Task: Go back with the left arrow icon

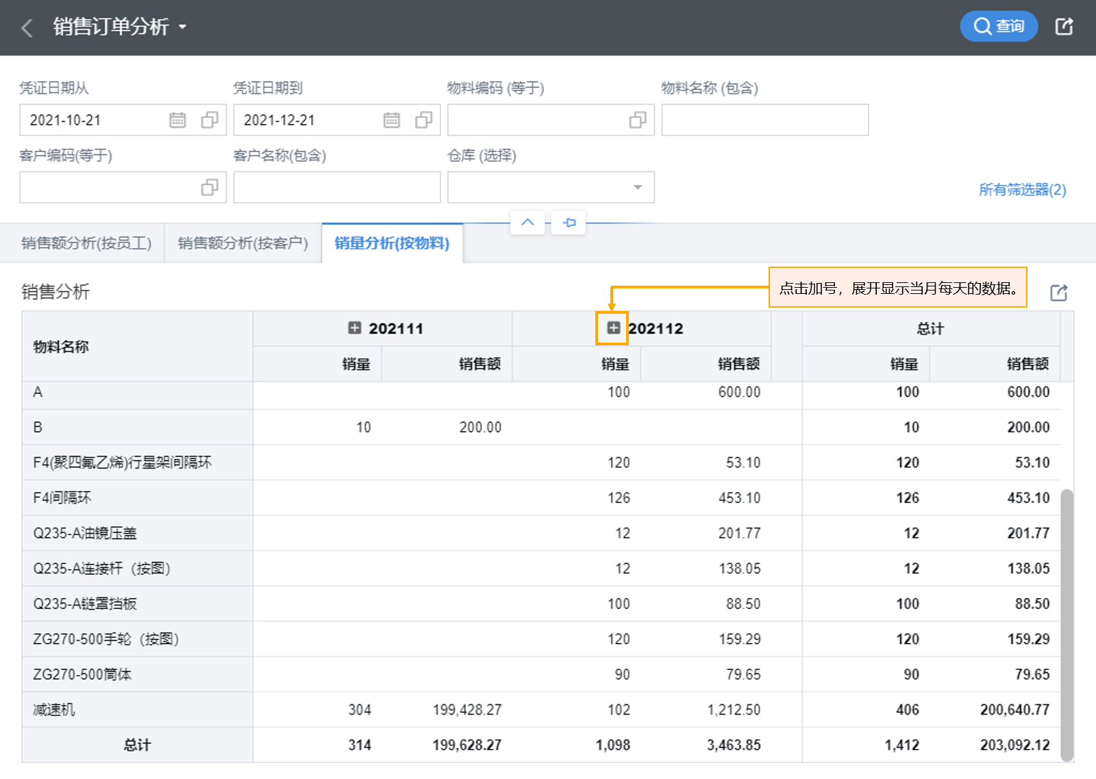Action: pyautogui.click(x=27, y=27)
